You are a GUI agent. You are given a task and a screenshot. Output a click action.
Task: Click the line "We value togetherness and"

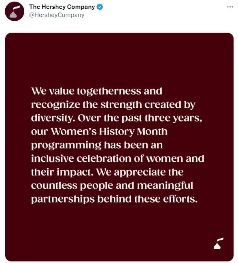pyautogui.click(x=97, y=92)
